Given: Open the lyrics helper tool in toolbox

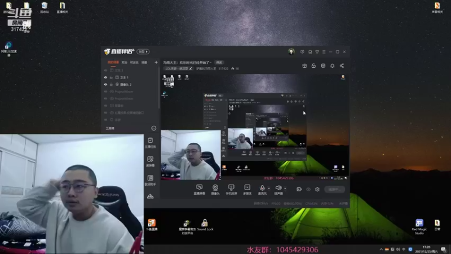Looking at the screenshot, I should click(151, 180).
